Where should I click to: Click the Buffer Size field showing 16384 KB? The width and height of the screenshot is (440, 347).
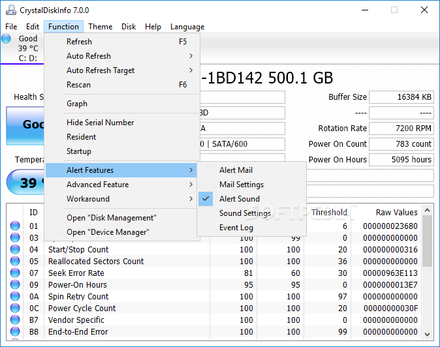click(x=401, y=97)
